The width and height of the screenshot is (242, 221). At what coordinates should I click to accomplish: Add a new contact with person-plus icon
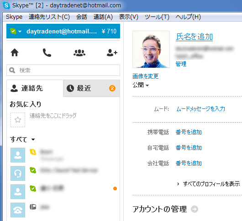coord(112,53)
